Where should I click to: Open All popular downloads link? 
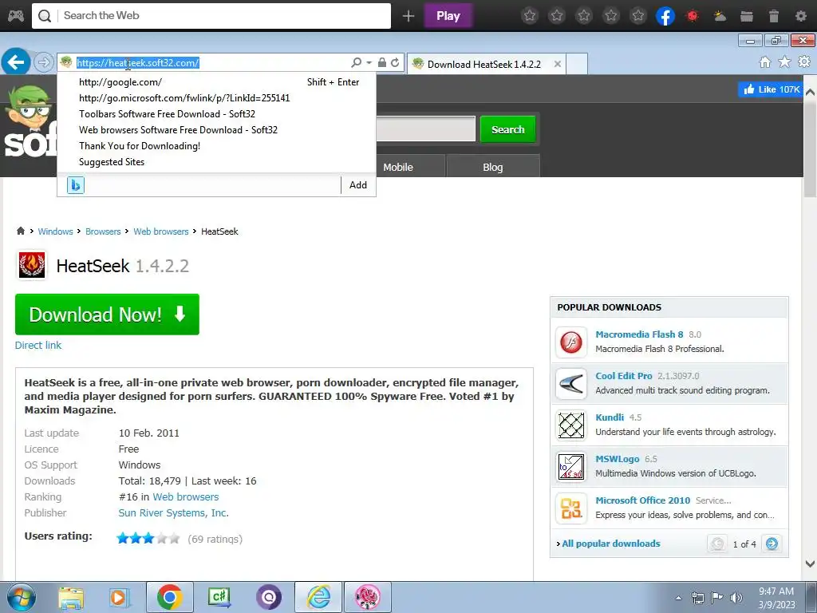pos(610,543)
